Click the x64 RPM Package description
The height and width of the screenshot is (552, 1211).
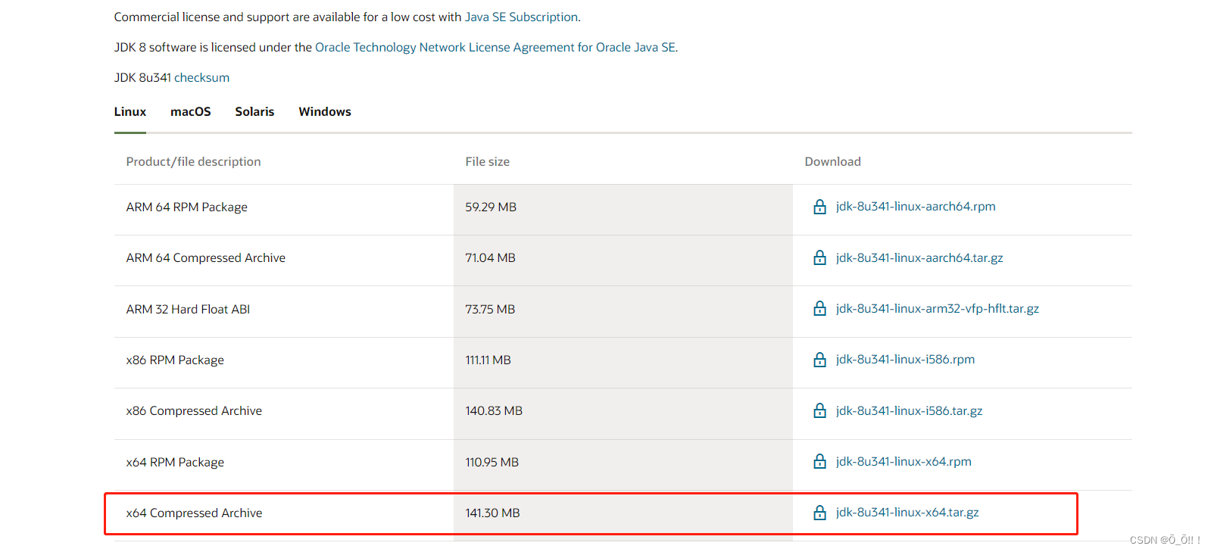point(175,462)
